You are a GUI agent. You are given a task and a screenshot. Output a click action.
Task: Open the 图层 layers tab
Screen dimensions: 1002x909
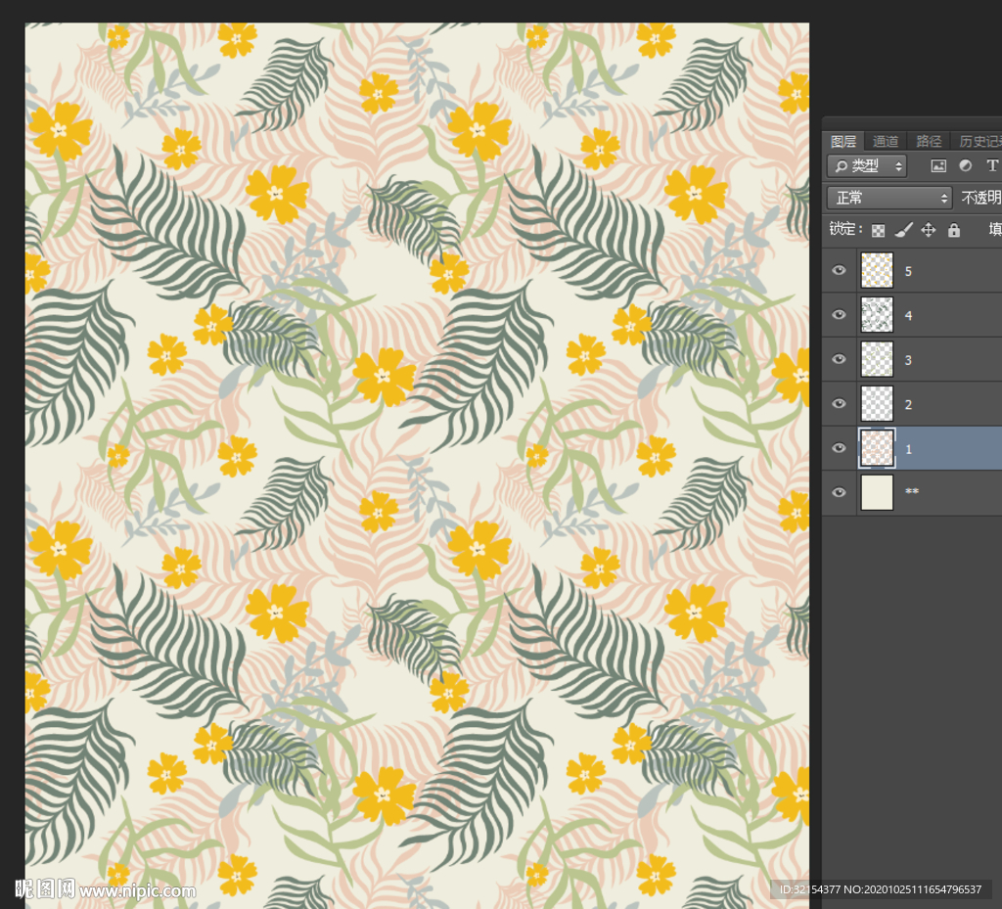pyautogui.click(x=843, y=141)
